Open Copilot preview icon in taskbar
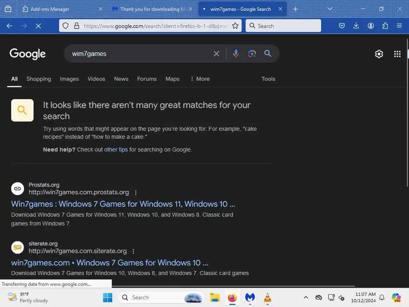 tap(396, 297)
